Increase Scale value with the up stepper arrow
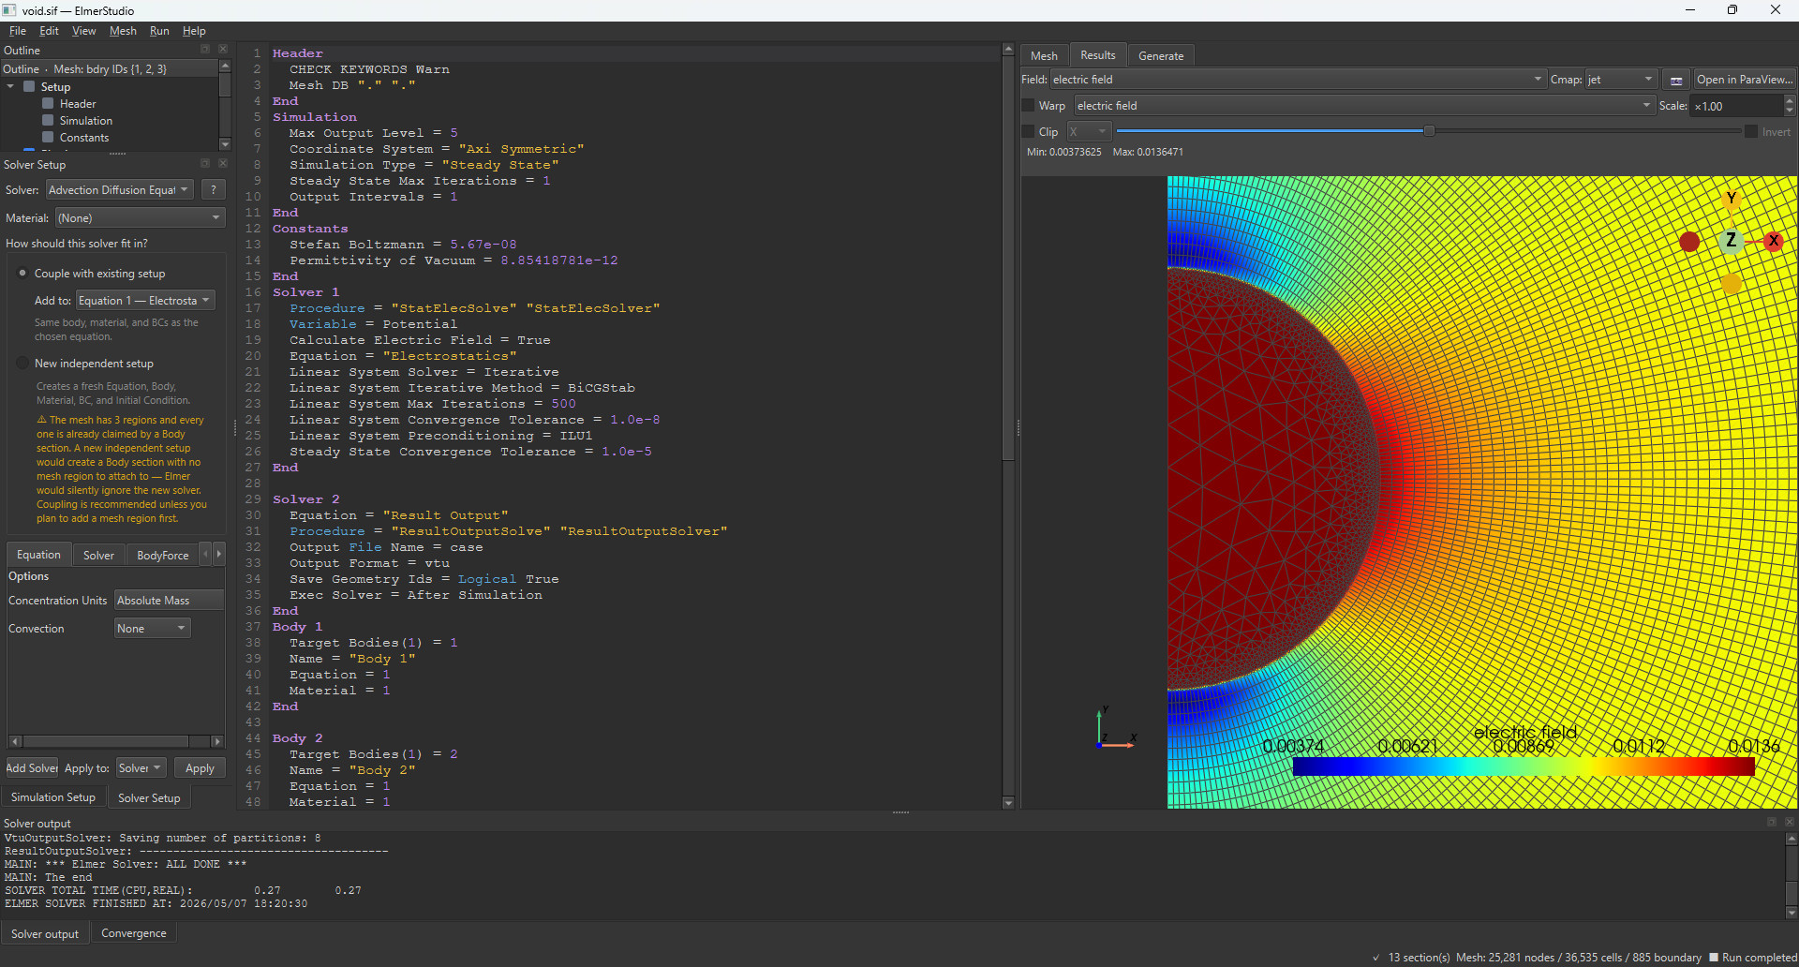1799x967 pixels. click(x=1790, y=100)
